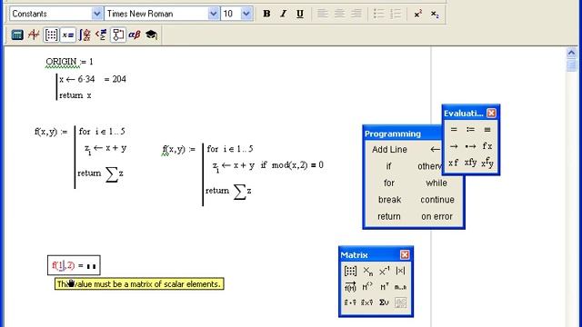The width and height of the screenshot is (582, 327).
Task: Toggle the Matrix toolbar icon in math bar
Action: click(51, 35)
